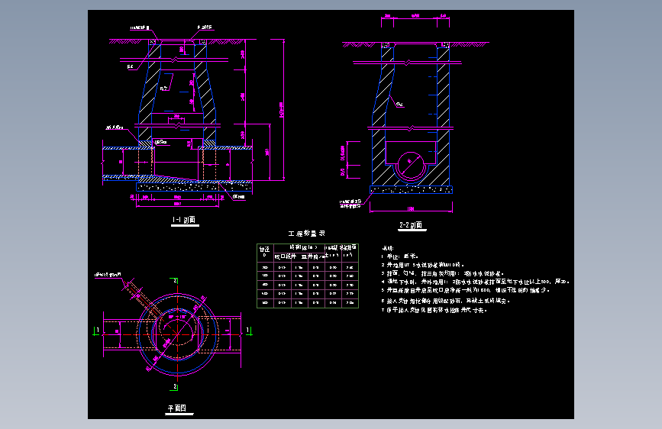The width and height of the screenshot is (662, 429).
Task: Click the '2-2 剖面' section title
Action: [412, 225]
